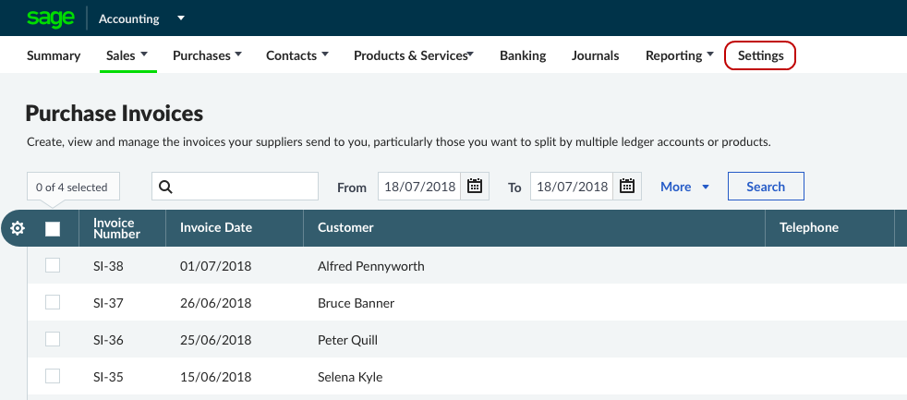Expand the Accounting dropdown arrow

pyautogui.click(x=181, y=18)
